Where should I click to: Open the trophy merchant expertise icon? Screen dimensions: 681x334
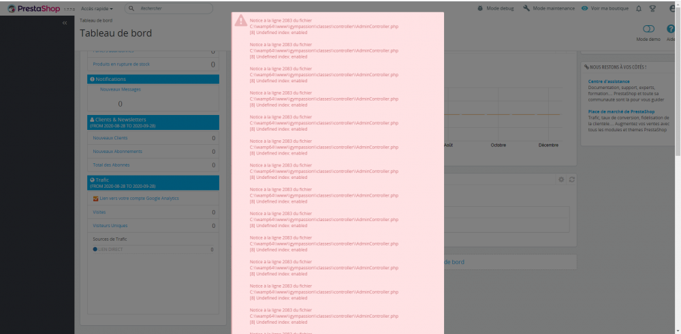[652, 8]
